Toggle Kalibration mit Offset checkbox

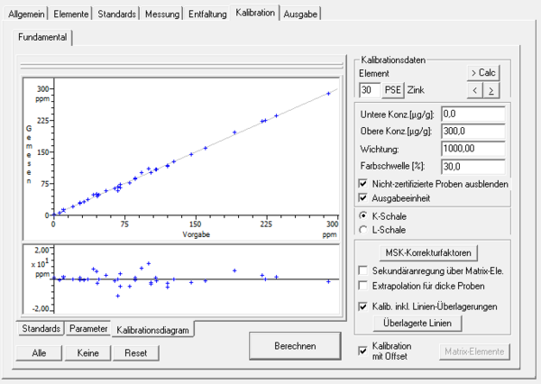coord(363,351)
